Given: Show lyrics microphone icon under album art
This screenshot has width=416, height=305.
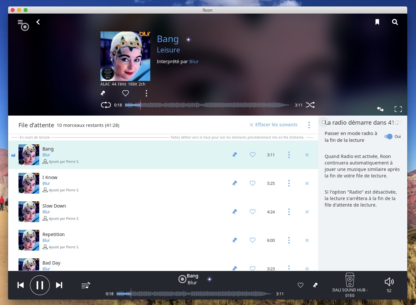Looking at the screenshot, I should tap(103, 93).
